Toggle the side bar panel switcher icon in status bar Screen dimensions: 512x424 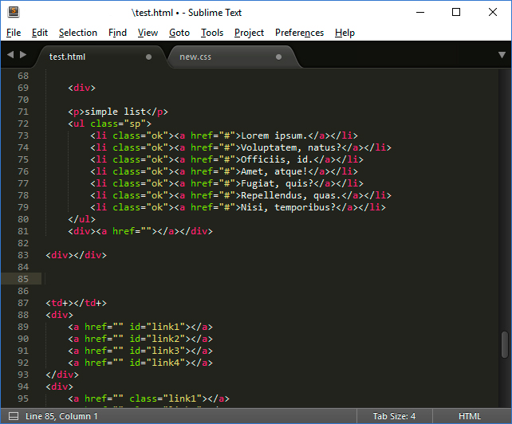pyautogui.click(x=14, y=416)
